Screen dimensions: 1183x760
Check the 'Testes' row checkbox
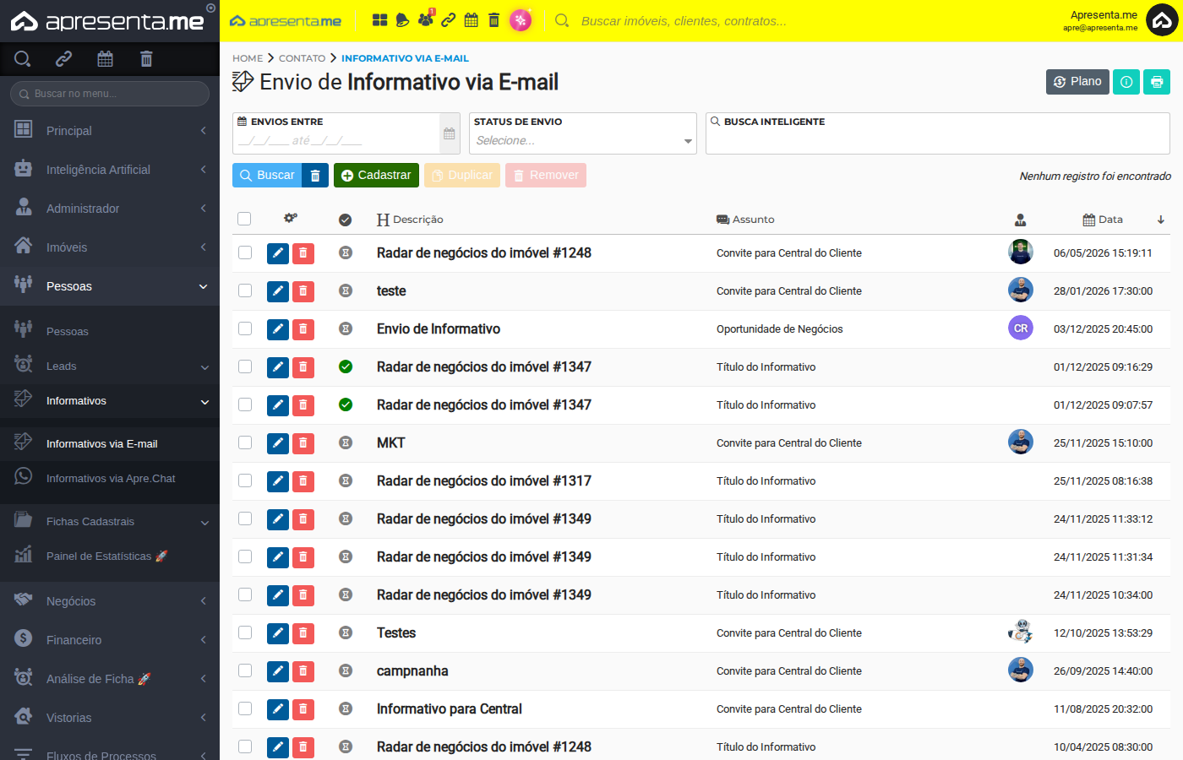point(245,632)
